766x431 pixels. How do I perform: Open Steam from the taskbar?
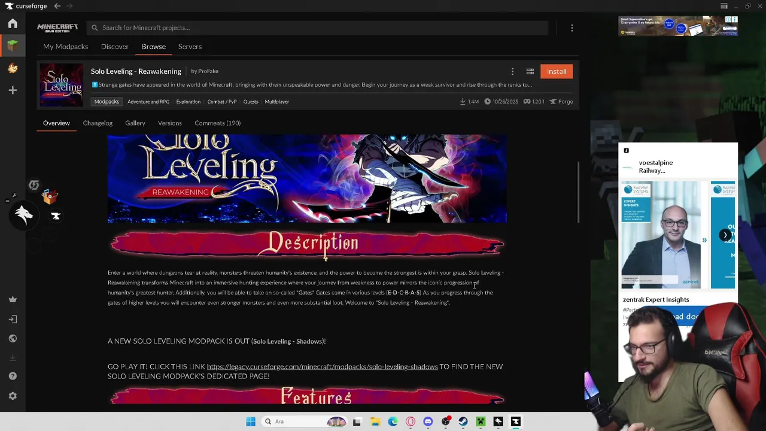click(463, 421)
